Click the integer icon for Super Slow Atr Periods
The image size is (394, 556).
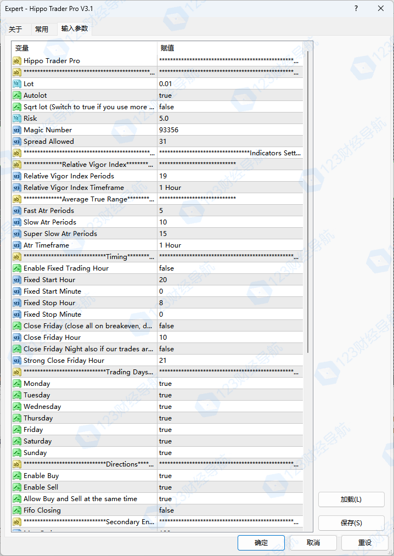(x=16, y=234)
